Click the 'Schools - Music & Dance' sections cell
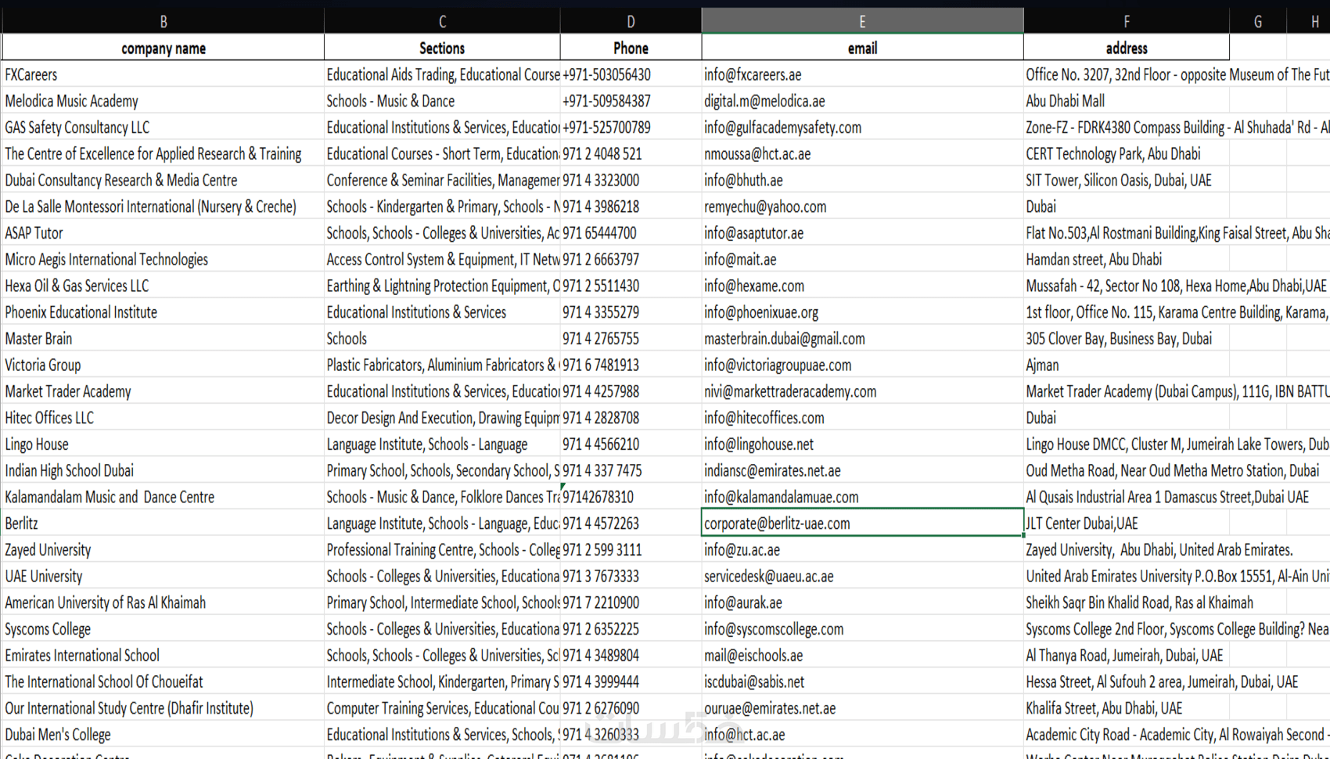Image resolution: width=1330 pixels, height=759 pixels. [442, 101]
